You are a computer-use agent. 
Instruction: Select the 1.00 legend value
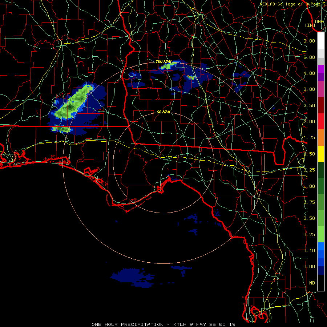(309, 186)
